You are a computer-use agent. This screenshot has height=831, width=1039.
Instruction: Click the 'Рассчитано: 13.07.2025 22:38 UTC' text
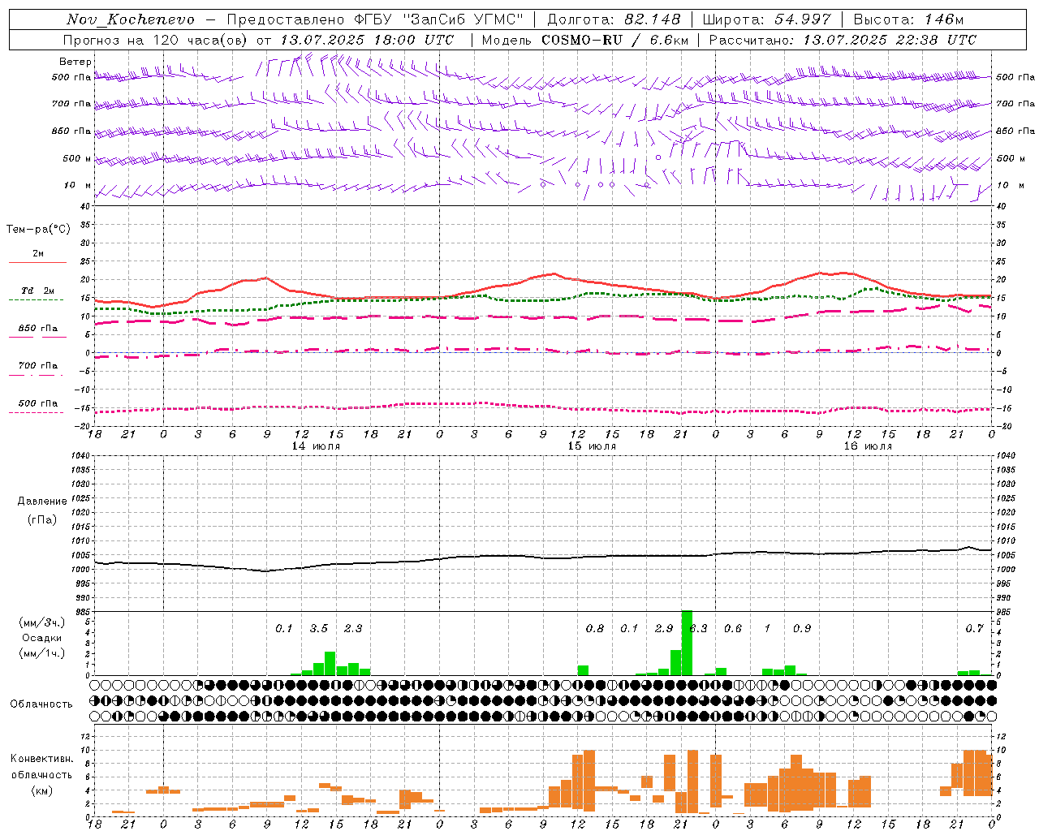[x=843, y=40]
